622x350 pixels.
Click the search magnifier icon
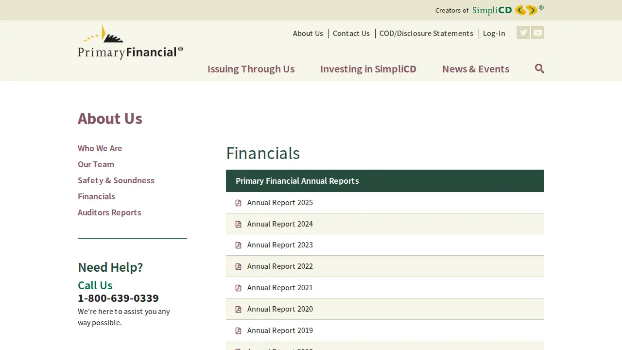(x=539, y=69)
